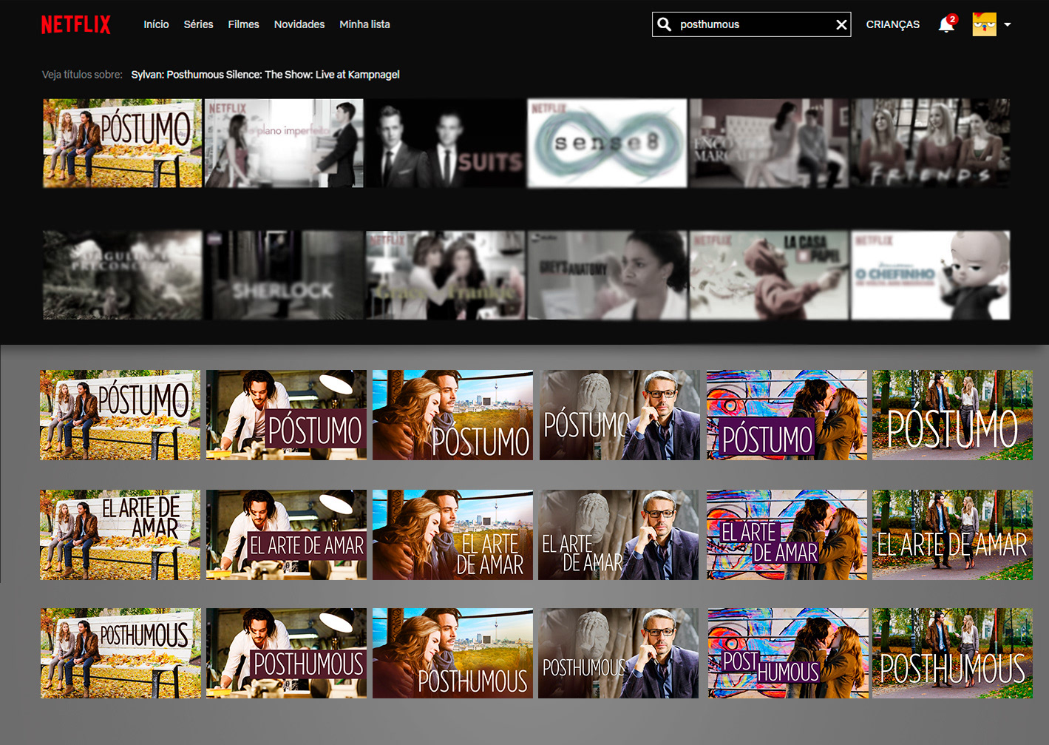Expand the profile dropdown arrow
The height and width of the screenshot is (745, 1049).
coord(1007,24)
